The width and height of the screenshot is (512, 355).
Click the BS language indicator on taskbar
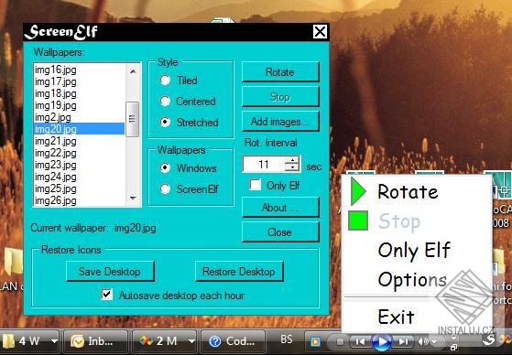click(x=287, y=339)
